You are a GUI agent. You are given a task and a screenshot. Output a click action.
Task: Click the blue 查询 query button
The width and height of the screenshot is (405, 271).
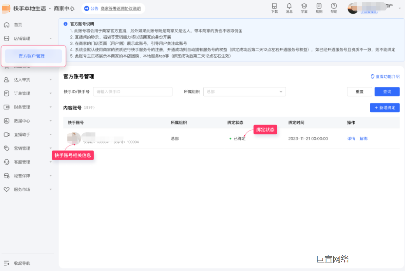(x=387, y=91)
